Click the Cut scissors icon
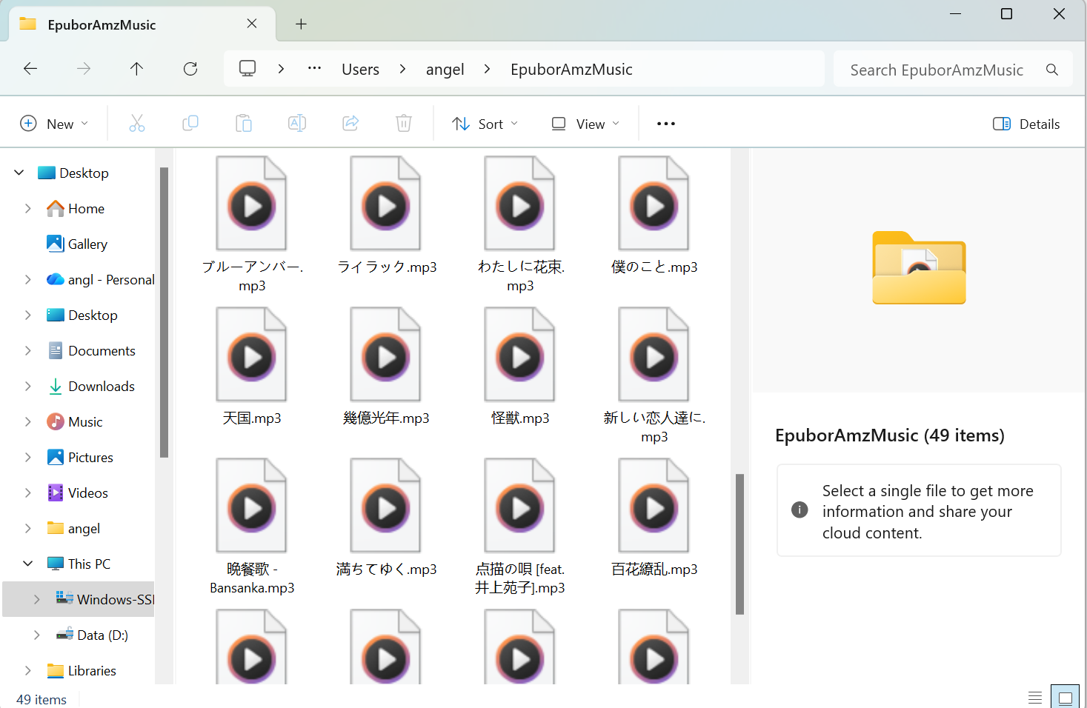This screenshot has height=708, width=1087. pyautogui.click(x=137, y=124)
